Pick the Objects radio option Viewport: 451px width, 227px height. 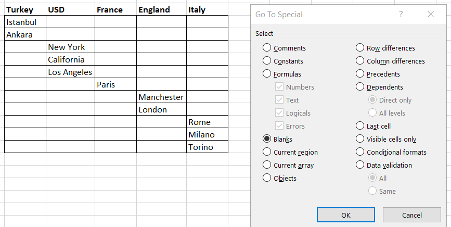coord(267,178)
